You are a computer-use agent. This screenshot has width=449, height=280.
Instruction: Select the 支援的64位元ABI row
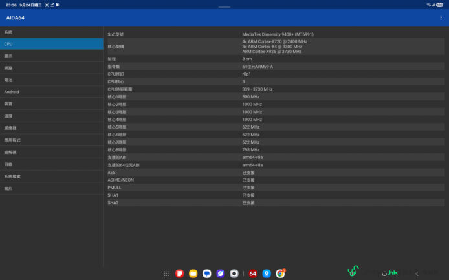click(x=276, y=165)
